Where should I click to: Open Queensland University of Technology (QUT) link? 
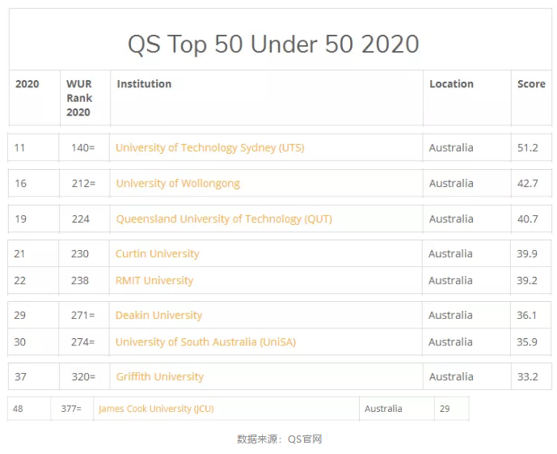pyautogui.click(x=224, y=219)
